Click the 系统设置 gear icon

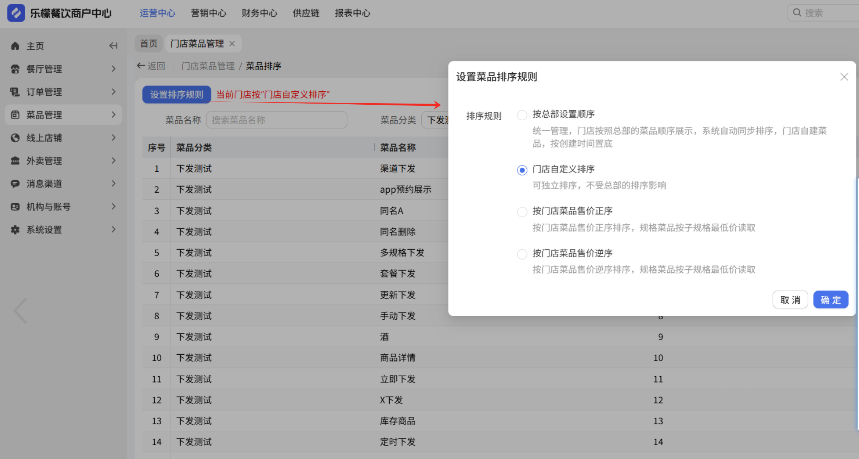tap(15, 230)
